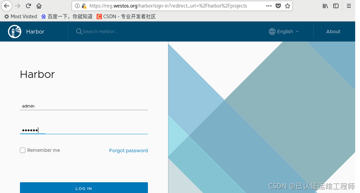This screenshot has height=193, width=360.
Task: Click the Harbor lighthouse logo
Action: (14, 31)
